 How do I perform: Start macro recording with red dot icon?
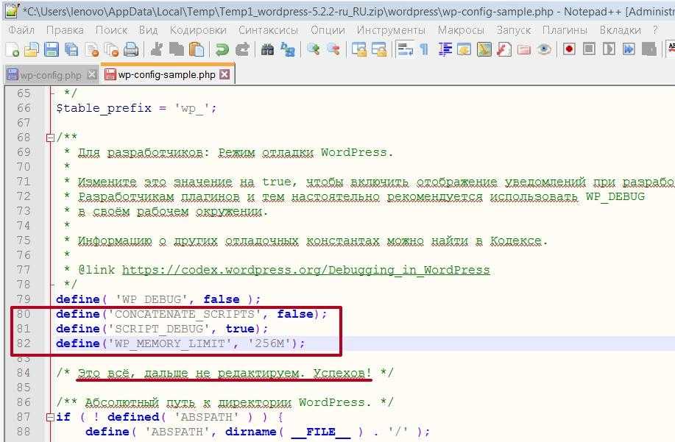tap(569, 49)
